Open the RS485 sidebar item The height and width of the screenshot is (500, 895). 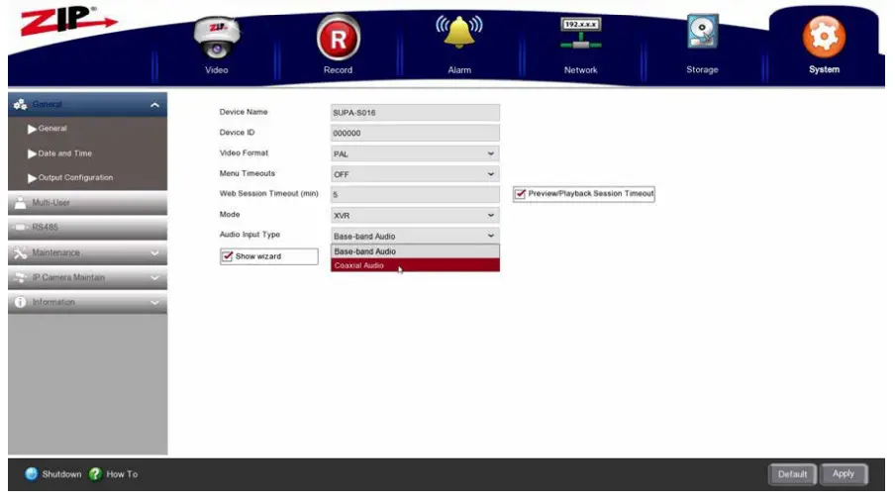(87, 227)
